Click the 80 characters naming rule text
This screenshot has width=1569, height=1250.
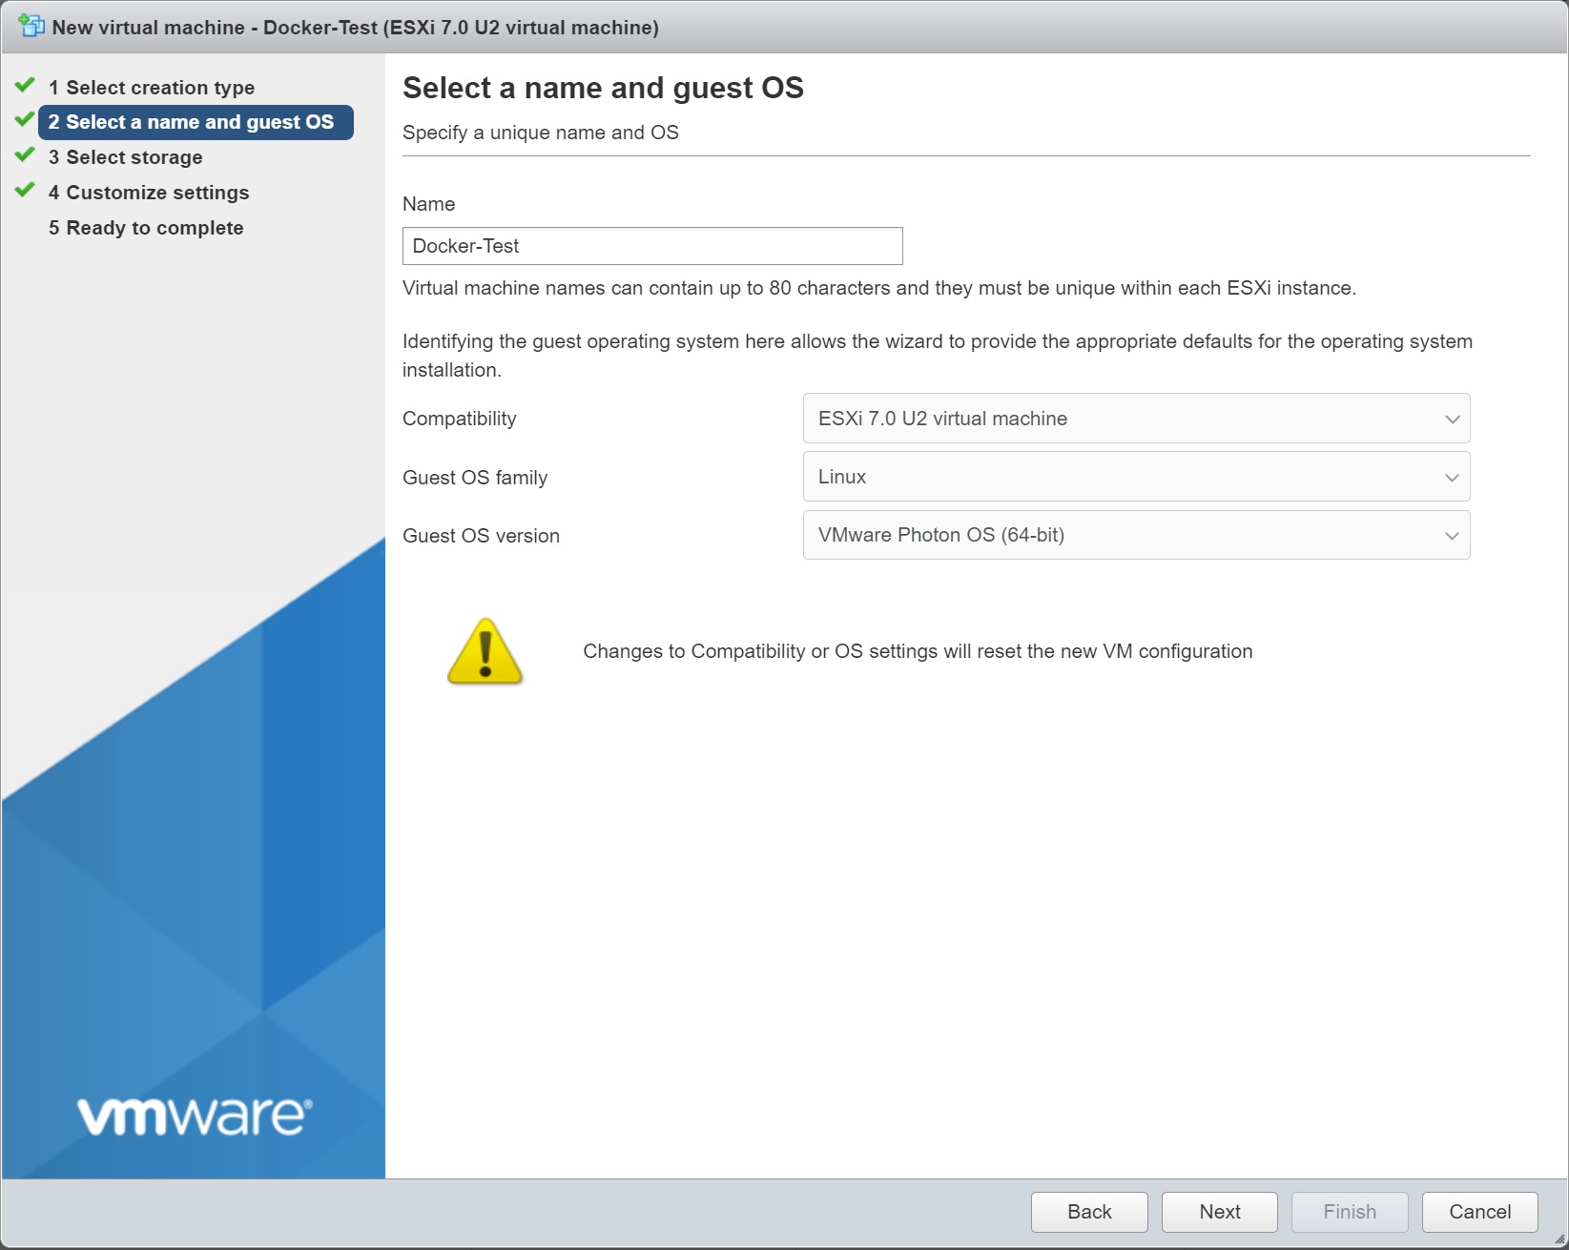click(x=879, y=288)
